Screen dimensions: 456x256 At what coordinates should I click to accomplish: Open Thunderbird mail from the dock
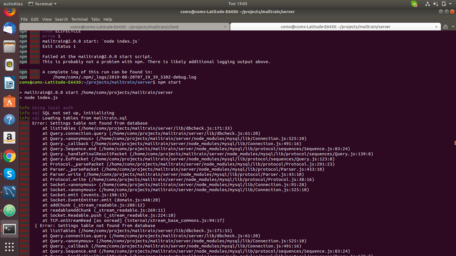pos(9,28)
